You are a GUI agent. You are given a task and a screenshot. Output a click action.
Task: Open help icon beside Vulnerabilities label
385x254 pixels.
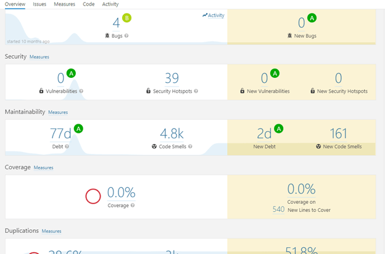pos(81,91)
